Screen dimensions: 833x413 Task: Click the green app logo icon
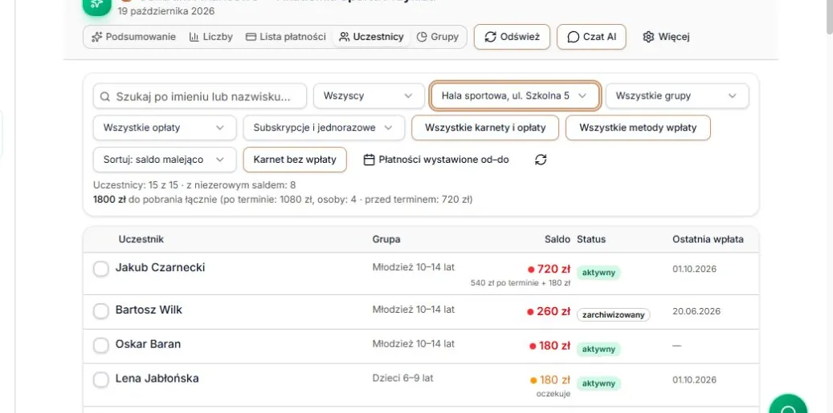96,6
